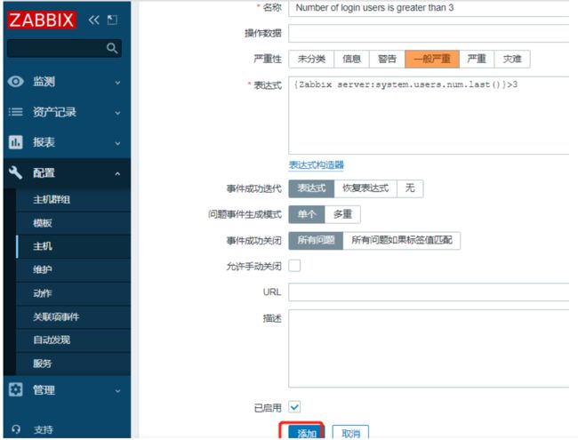Click the list icon for 资产记录
Screen dimensions: 578x440
click(x=16, y=112)
